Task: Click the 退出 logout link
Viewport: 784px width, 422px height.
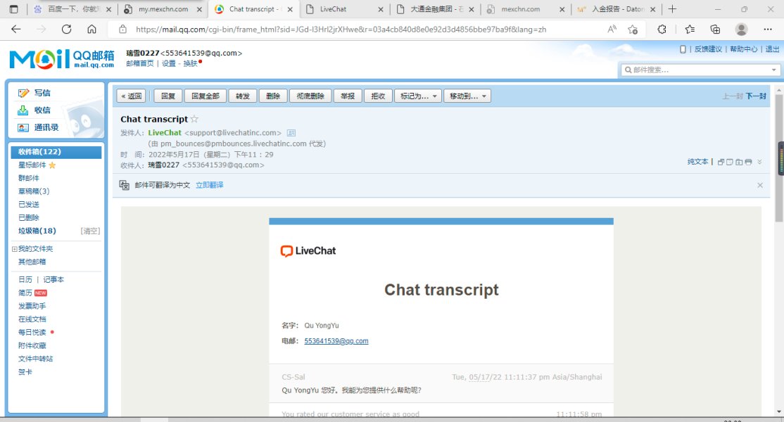Action: [773, 49]
